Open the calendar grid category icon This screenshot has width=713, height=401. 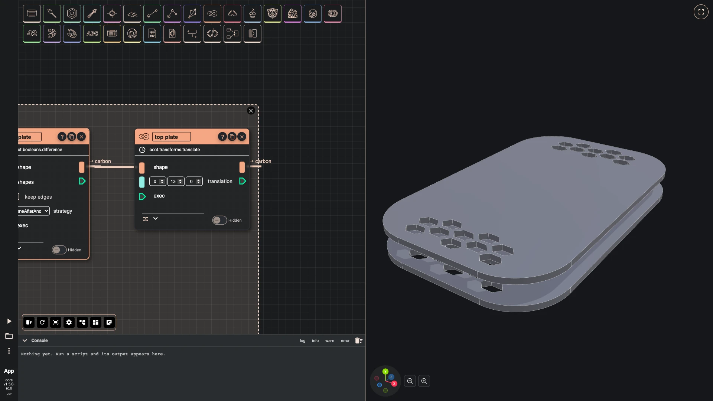[x=112, y=33]
